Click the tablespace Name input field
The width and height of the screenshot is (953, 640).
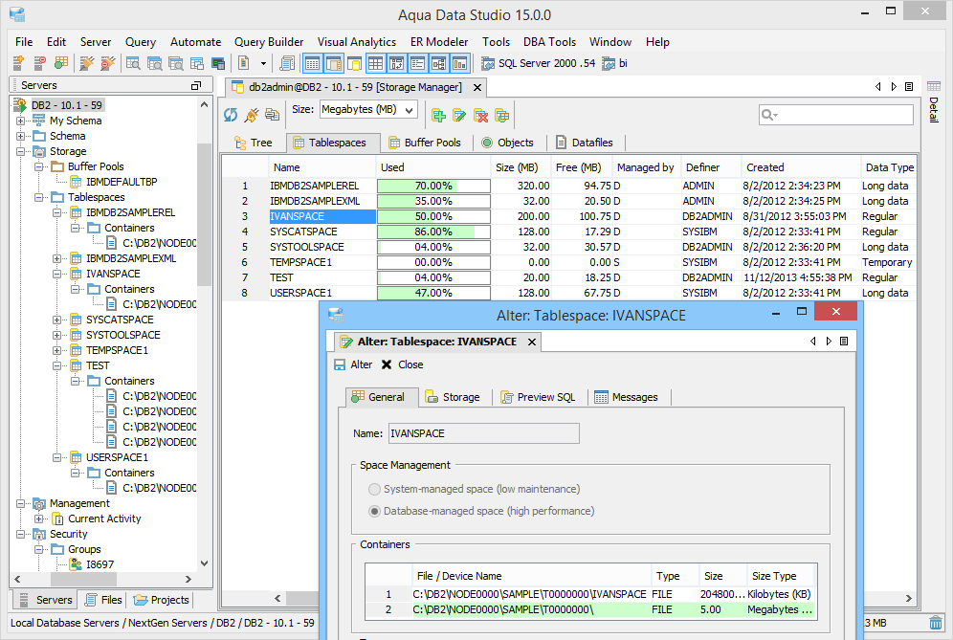(x=484, y=433)
